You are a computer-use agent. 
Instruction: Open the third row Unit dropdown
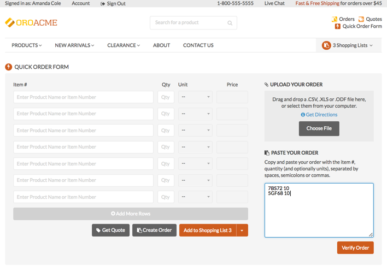point(195,131)
